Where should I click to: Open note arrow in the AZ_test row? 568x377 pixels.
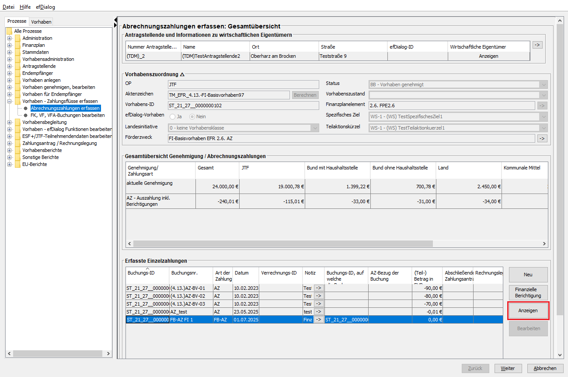point(318,312)
